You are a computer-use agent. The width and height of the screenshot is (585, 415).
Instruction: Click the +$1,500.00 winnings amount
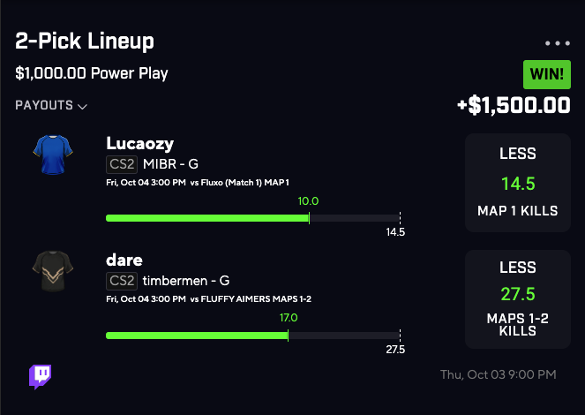pos(514,106)
